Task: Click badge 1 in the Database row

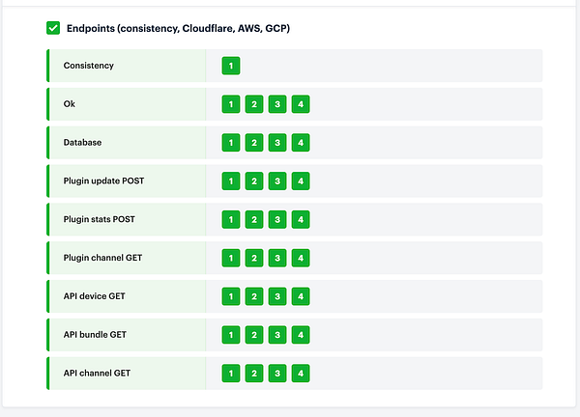Action: coord(231,143)
